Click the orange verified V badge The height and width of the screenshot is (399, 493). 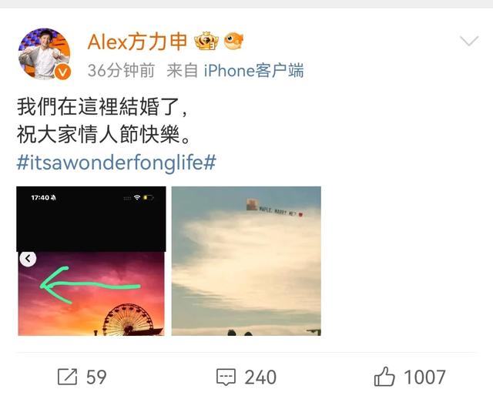click(62, 72)
